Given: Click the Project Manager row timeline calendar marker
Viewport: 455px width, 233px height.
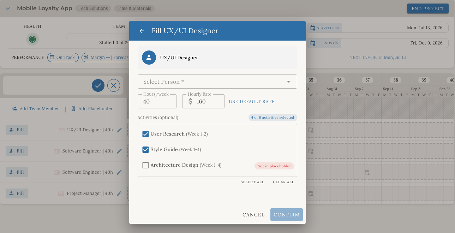Looking at the screenshot, I should pos(311,193).
